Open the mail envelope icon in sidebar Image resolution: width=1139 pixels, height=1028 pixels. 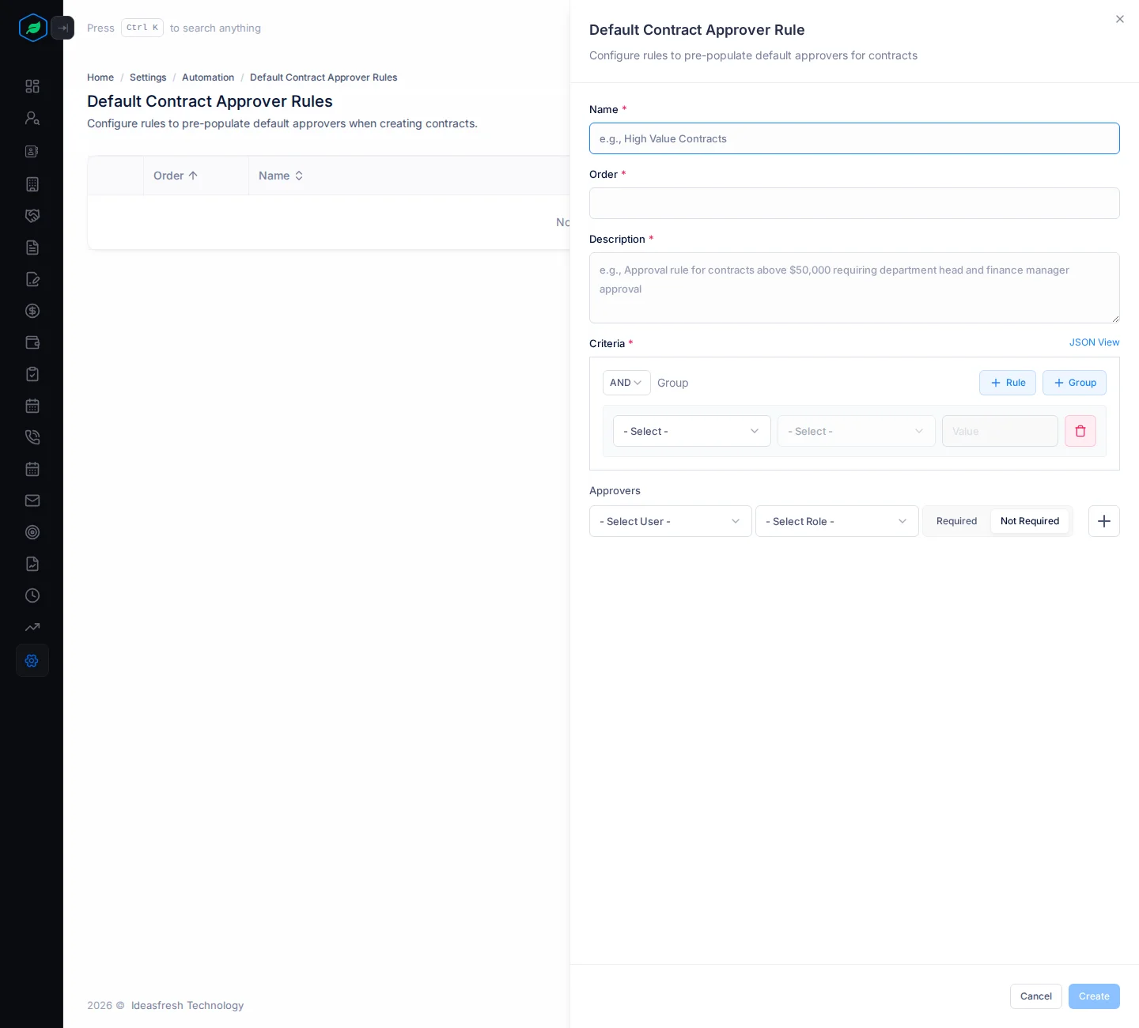pyautogui.click(x=32, y=501)
